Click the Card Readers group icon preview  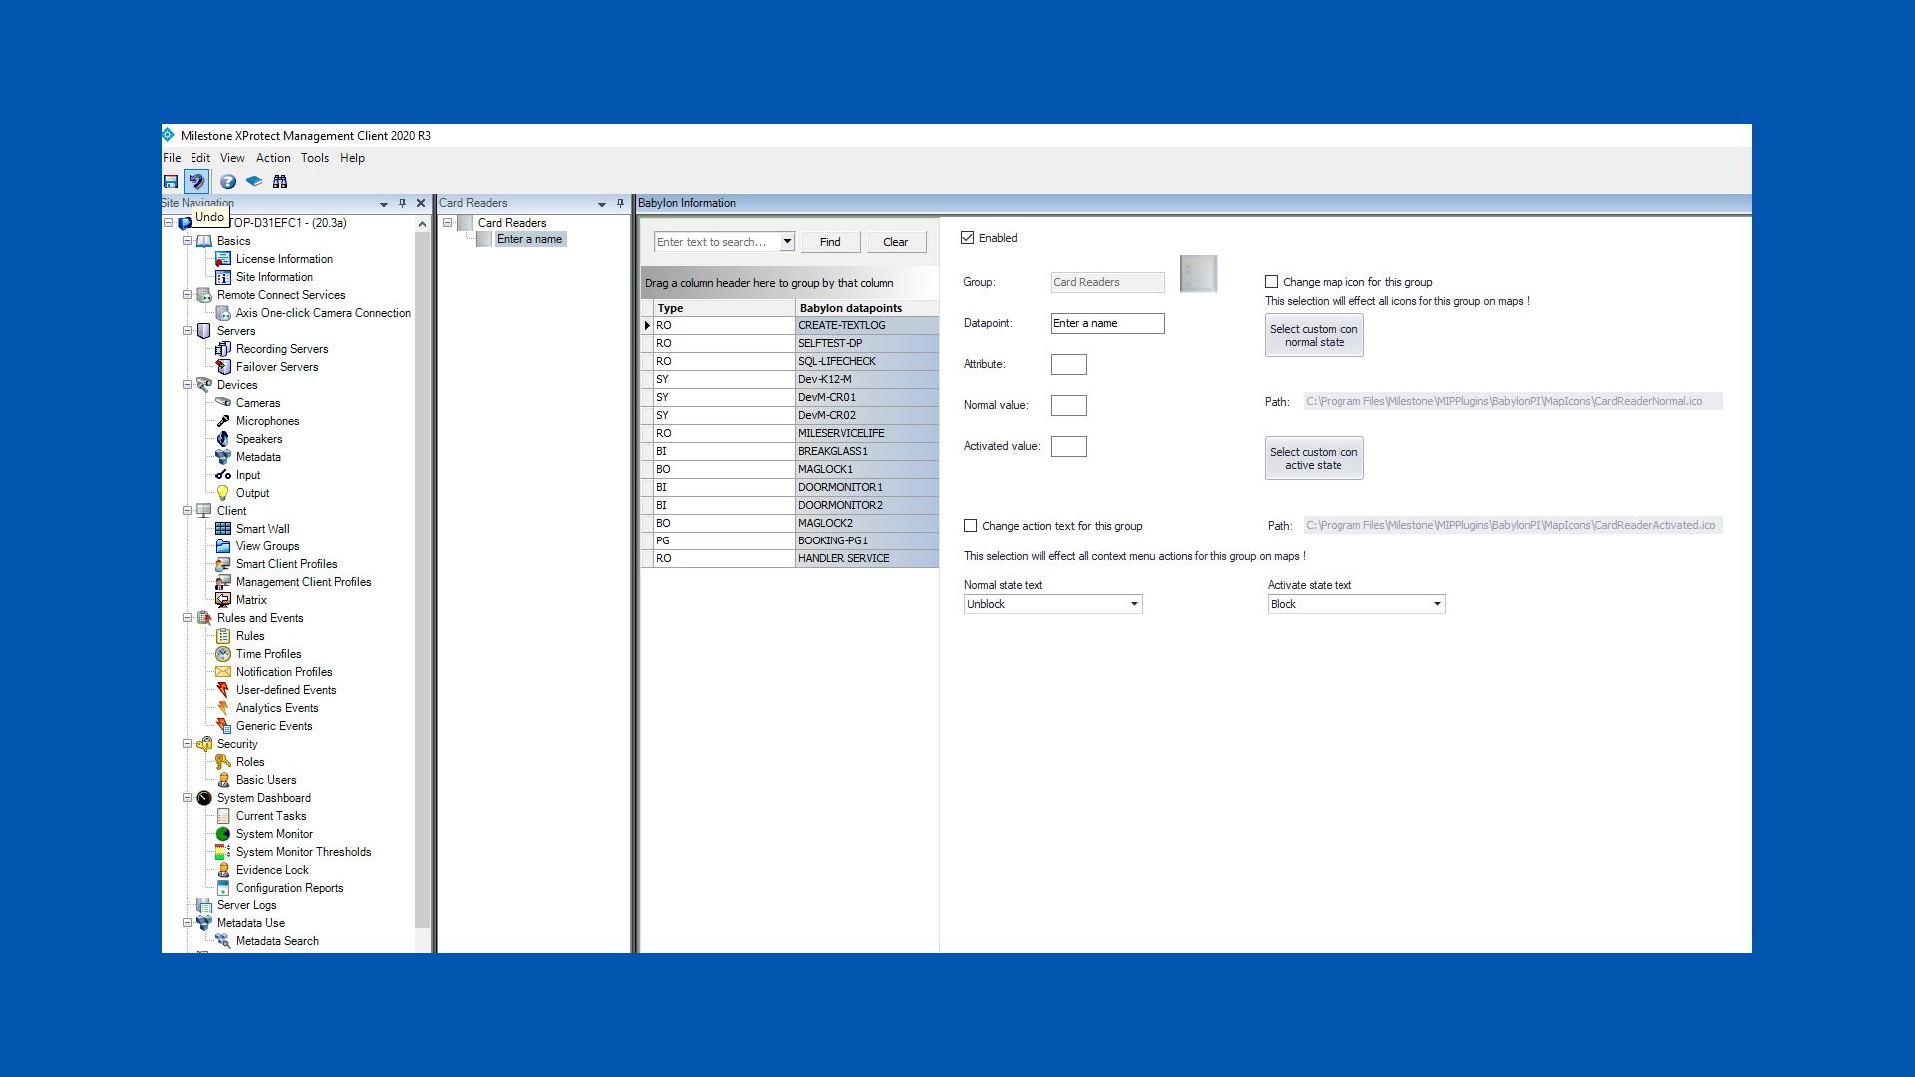pos(1198,274)
